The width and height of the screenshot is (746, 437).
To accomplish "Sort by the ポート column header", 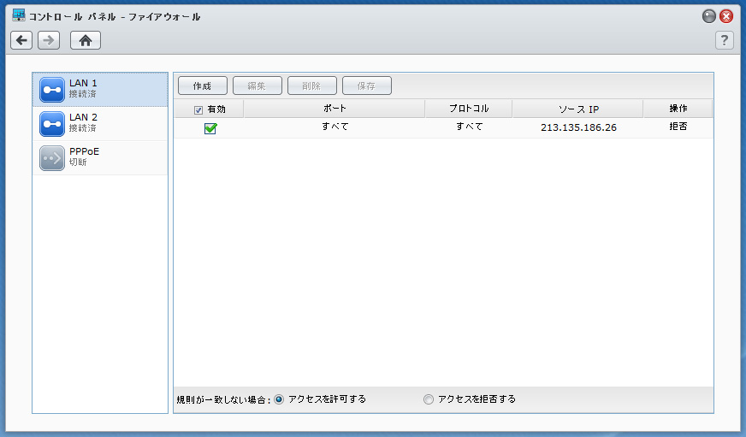I will pos(335,109).
